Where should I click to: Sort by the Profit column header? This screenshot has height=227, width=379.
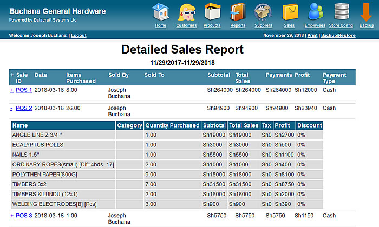302,75
